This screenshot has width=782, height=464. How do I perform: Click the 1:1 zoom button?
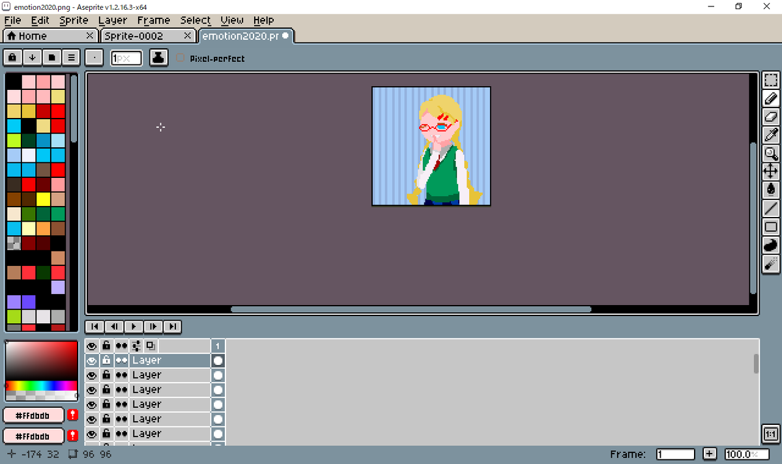770,434
